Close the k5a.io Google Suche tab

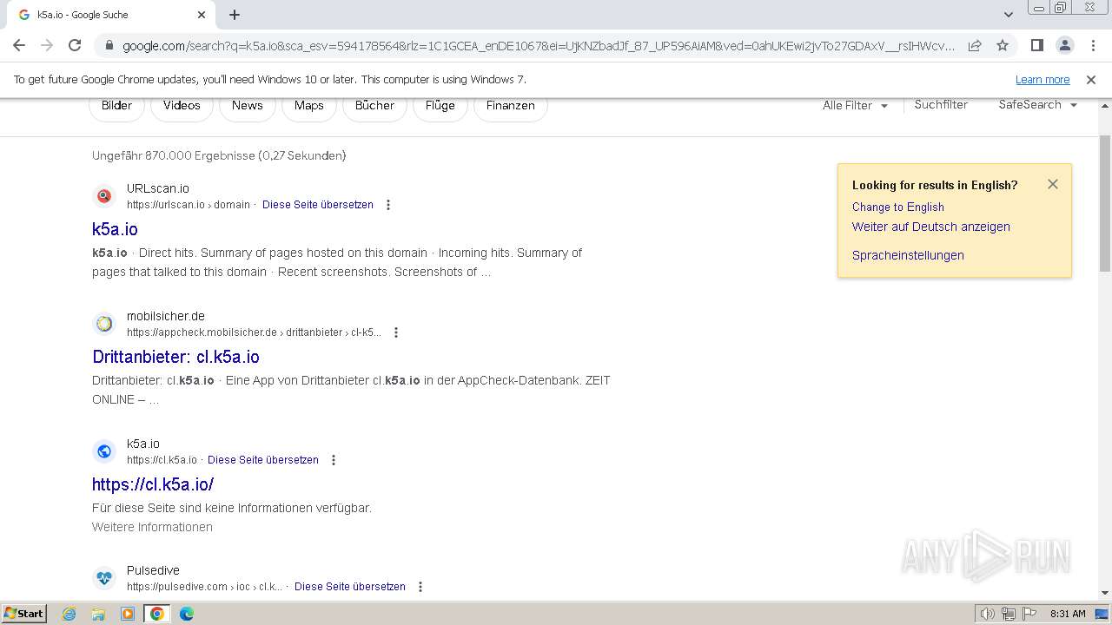point(202,15)
